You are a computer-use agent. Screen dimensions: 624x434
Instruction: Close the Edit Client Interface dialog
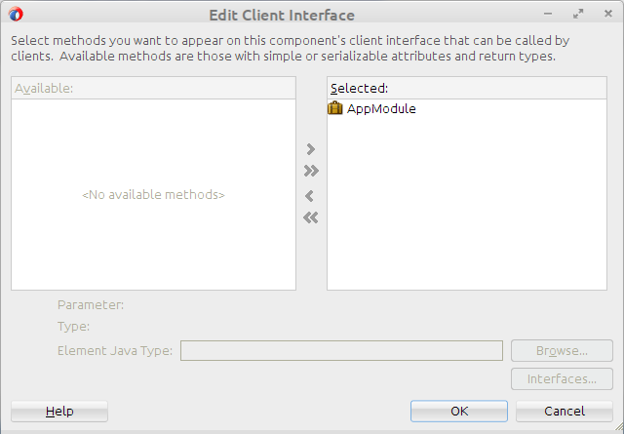(604, 15)
